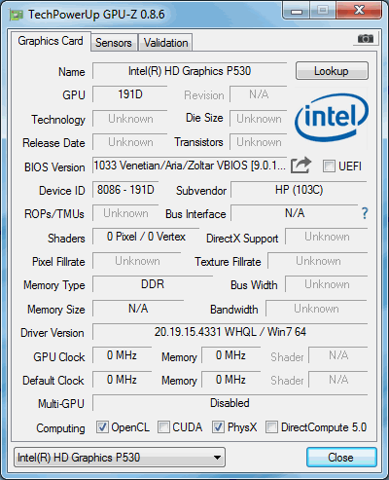389x480 pixels.
Task: Click the GPU Clock row Shader N/A field
Action: 338,355
